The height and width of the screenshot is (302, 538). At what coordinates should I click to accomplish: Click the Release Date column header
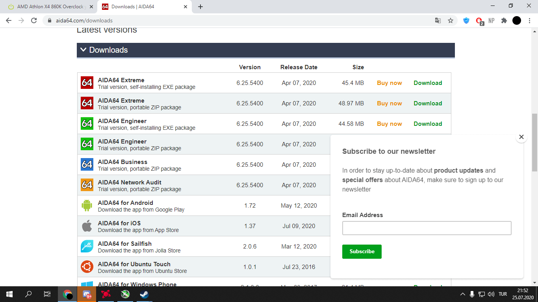coord(299,67)
